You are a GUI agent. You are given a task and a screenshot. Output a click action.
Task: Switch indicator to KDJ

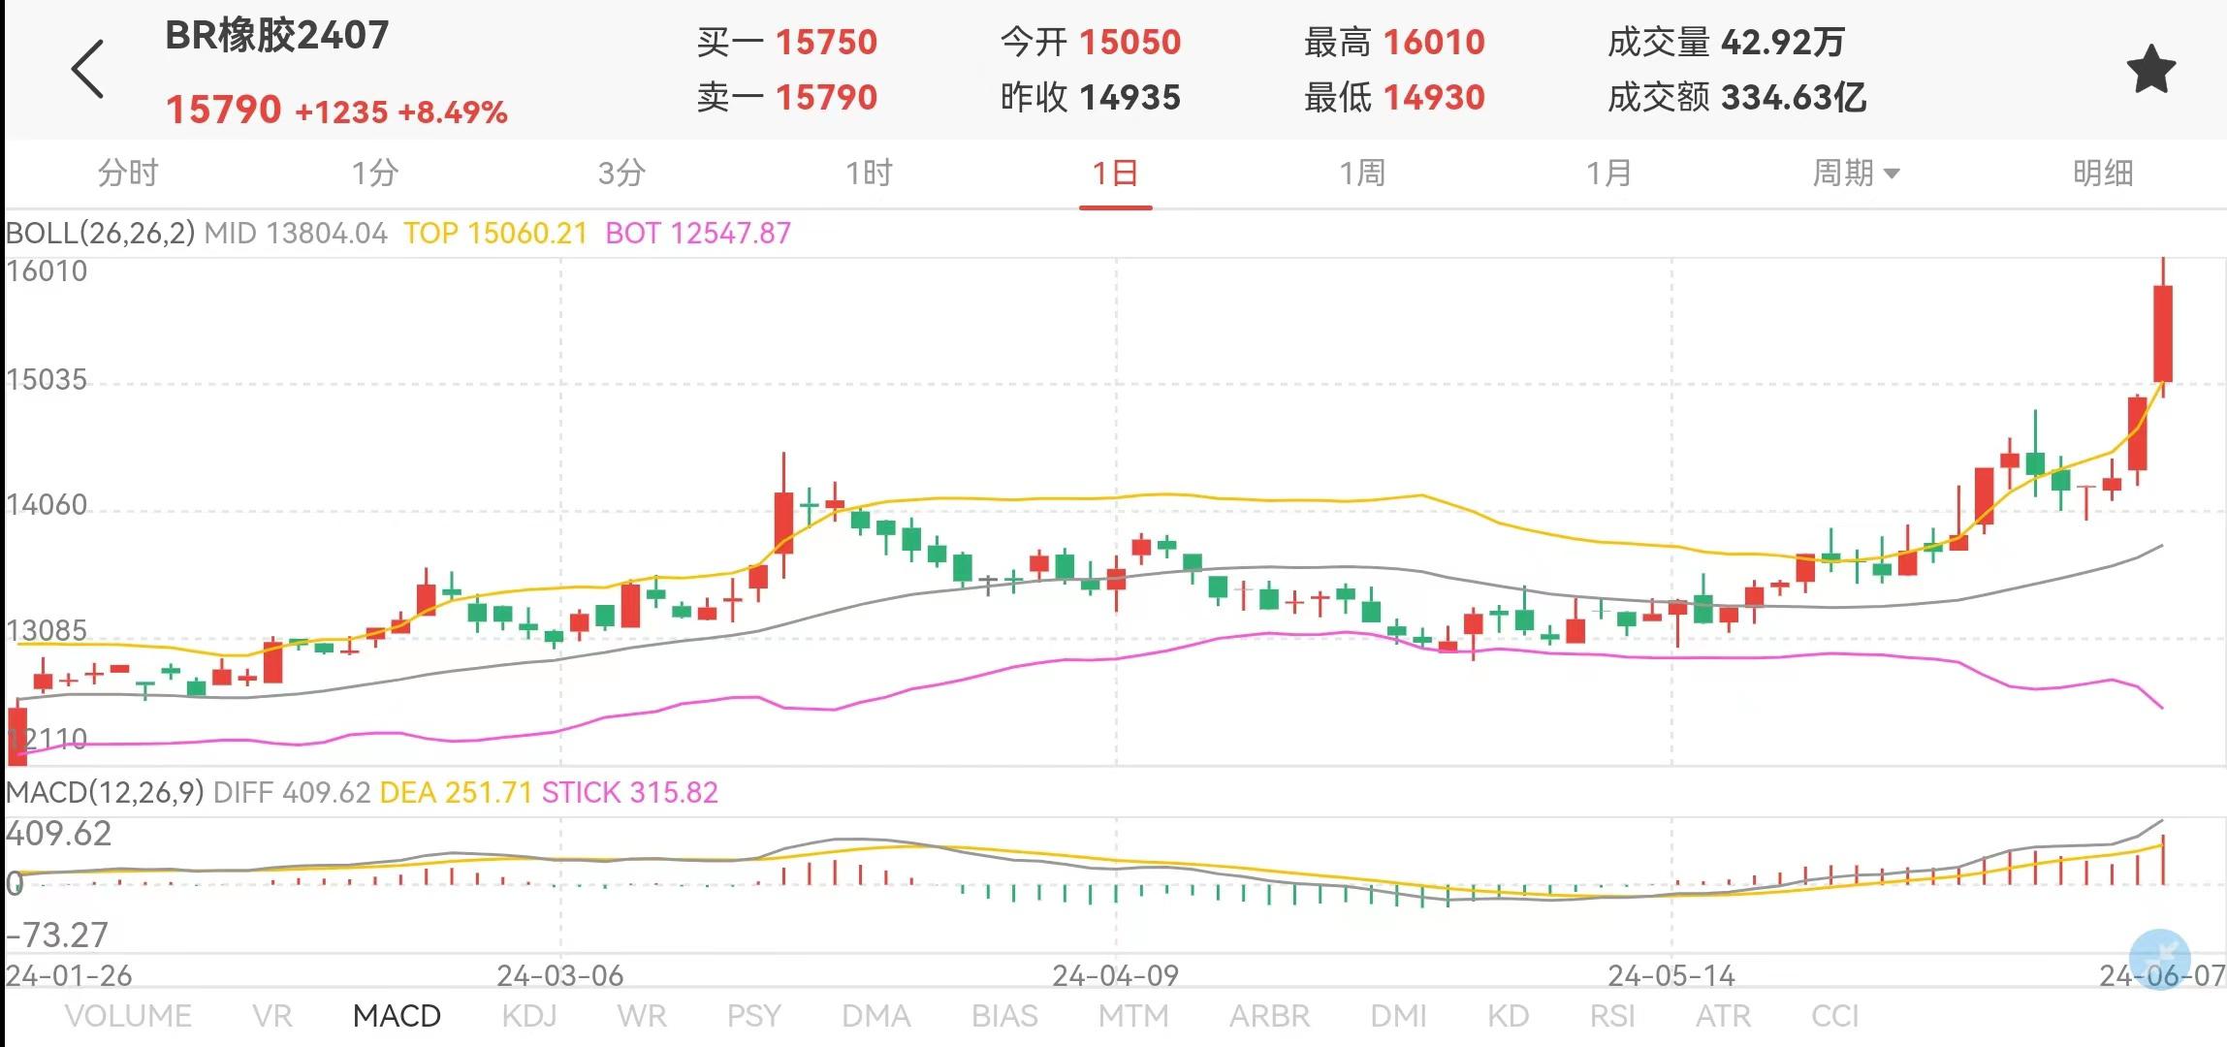pyautogui.click(x=529, y=1016)
